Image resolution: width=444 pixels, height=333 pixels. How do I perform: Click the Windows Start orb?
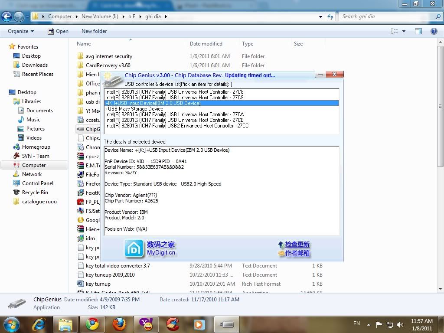coord(11,324)
